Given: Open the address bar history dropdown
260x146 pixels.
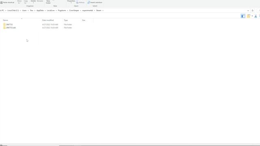Looking at the screenshot, I should tap(248, 11).
